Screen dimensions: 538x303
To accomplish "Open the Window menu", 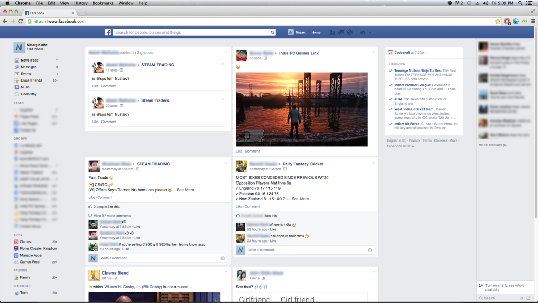I will tap(126, 3).
